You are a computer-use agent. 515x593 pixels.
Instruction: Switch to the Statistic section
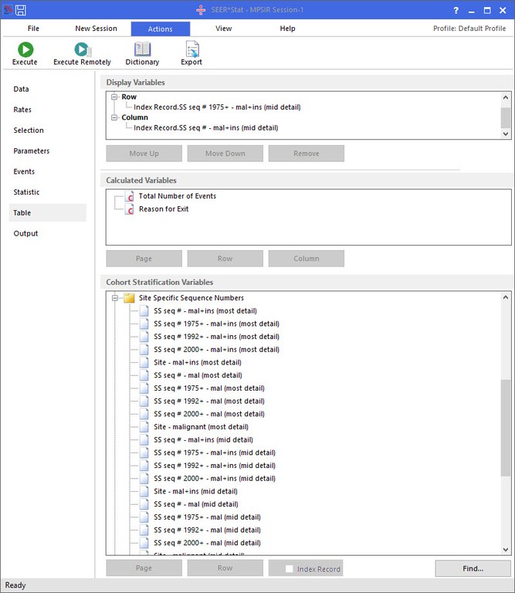click(26, 192)
